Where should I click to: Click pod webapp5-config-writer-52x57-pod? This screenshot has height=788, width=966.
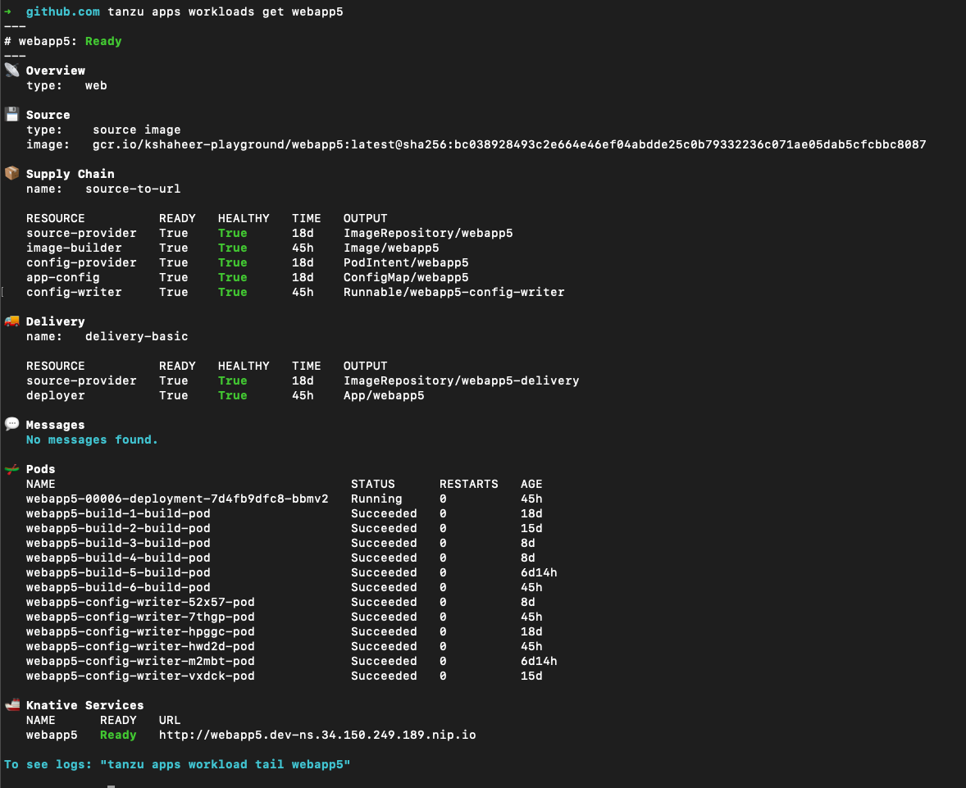pos(140,603)
